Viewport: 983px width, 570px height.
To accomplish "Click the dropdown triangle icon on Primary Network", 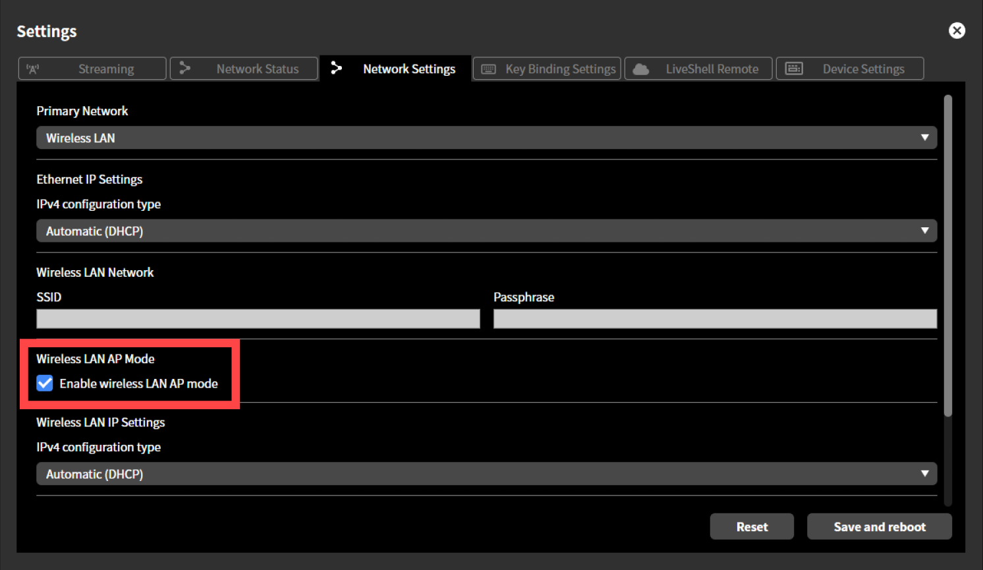I will [925, 138].
